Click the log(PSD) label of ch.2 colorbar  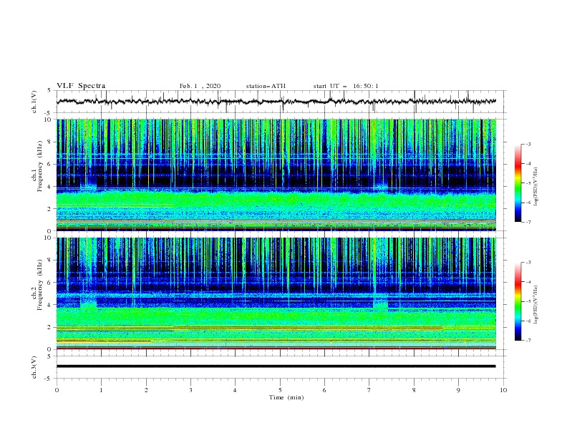coord(536,304)
